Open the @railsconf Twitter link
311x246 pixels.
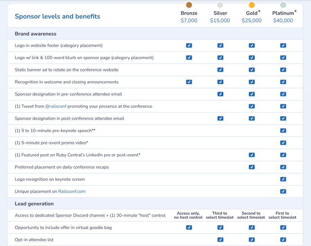click(x=56, y=106)
